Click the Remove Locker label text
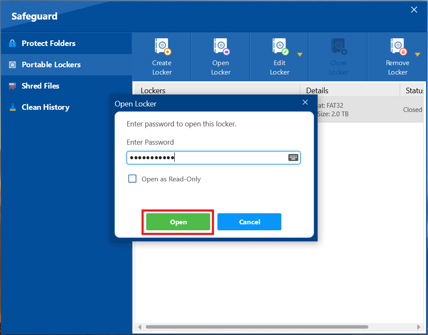Screen dimensions: 428x335 pos(398,68)
